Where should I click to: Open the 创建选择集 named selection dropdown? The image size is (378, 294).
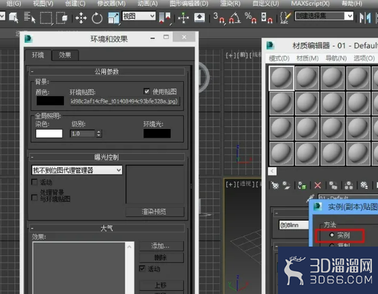point(324,16)
